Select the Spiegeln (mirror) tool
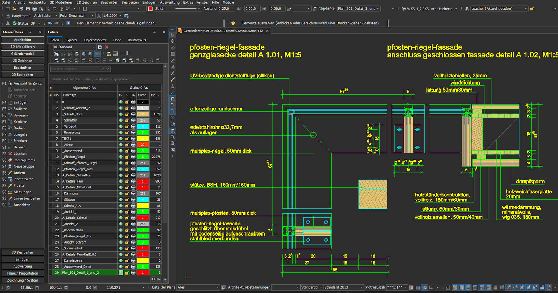Screen dimensions: 558x293 [20, 134]
